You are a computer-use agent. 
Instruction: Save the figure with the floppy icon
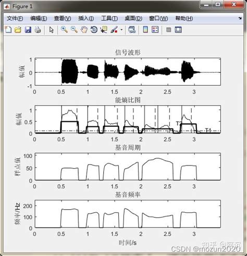(x=28, y=30)
